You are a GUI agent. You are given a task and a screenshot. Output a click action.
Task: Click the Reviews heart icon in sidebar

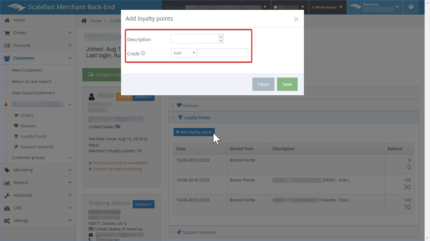pos(16,126)
